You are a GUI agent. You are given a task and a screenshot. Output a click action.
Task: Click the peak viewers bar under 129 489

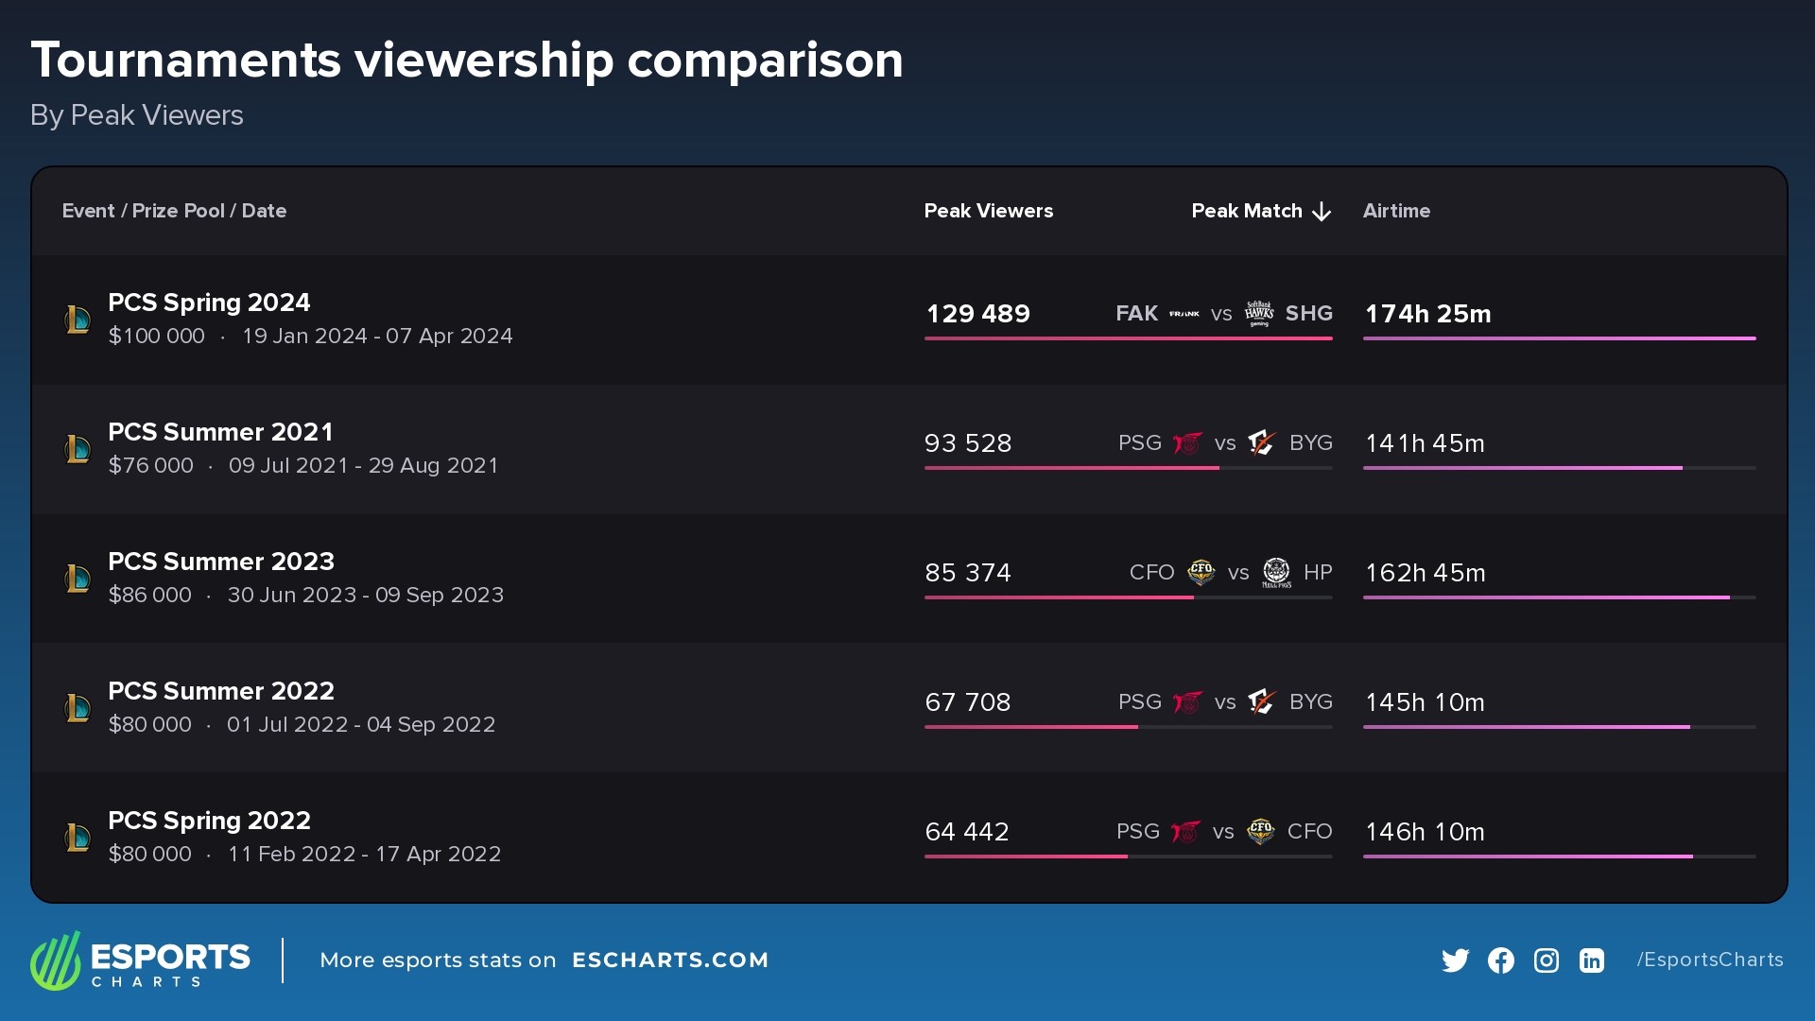point(1129,338)
